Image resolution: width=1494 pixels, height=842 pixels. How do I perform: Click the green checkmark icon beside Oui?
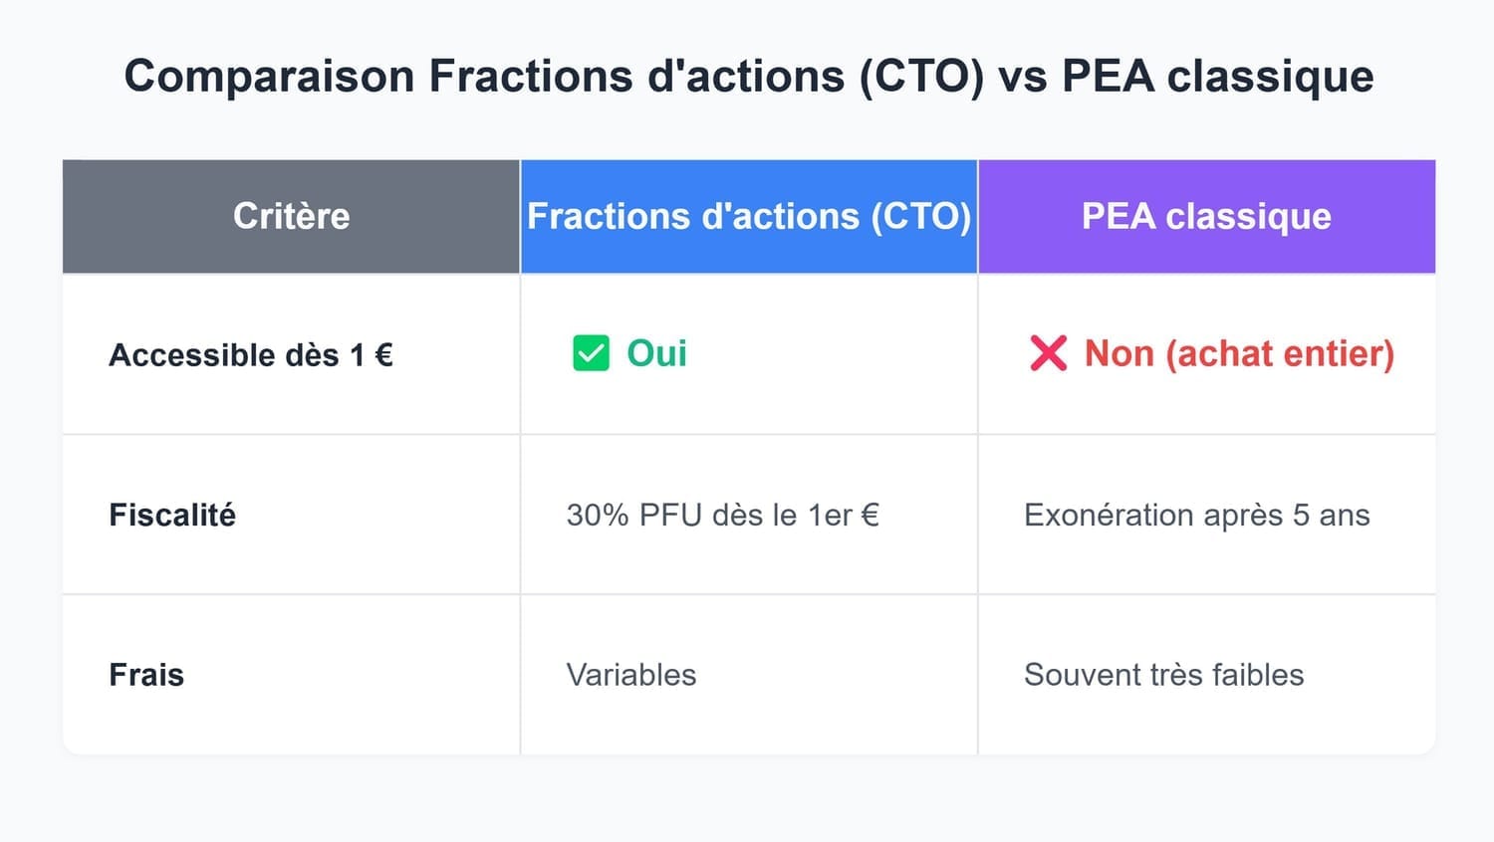[591, 353]
